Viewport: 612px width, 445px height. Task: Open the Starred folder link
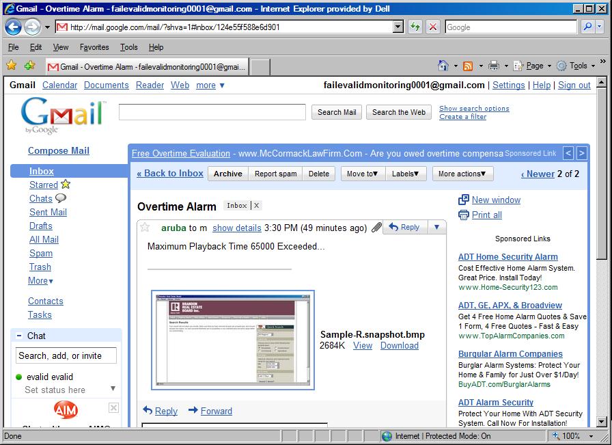(x=44, y=185)
